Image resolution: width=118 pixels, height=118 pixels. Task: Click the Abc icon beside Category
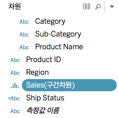(24, 22)
